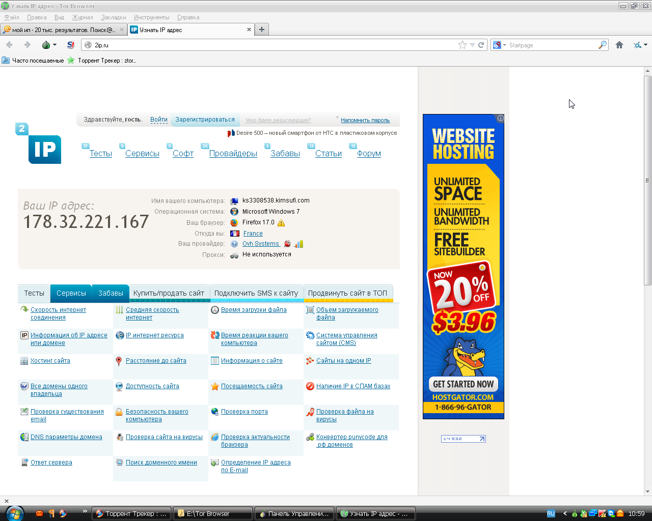The width and height of the screenshot is (652, 521).
Task: Select the Забавы tab
Action: pos(111,293)
